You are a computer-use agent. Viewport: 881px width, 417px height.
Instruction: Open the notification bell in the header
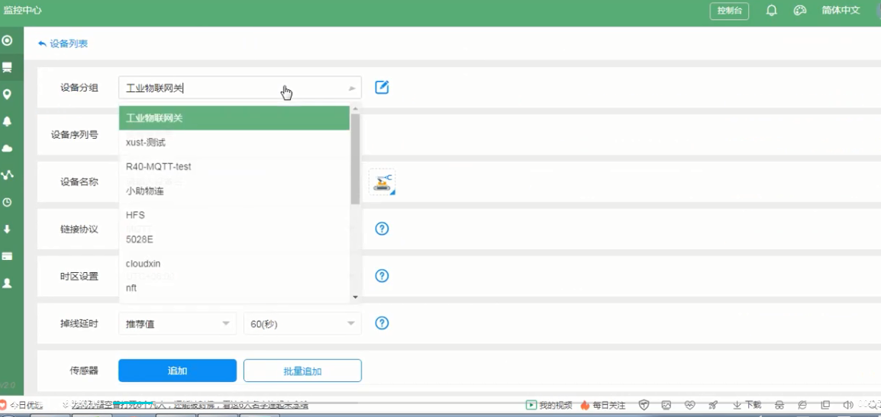[x=772, y=11]
